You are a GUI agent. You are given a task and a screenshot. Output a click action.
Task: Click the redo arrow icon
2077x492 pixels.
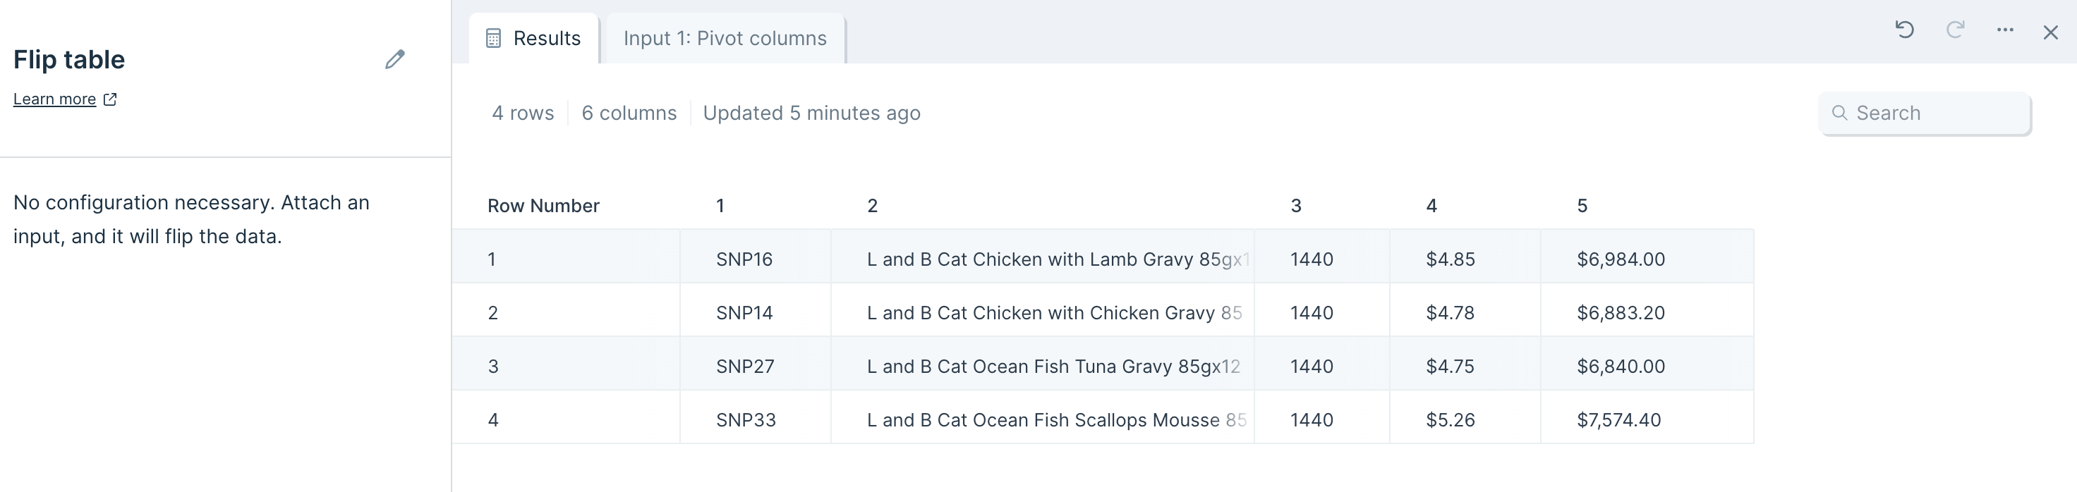coord(1954,30)
